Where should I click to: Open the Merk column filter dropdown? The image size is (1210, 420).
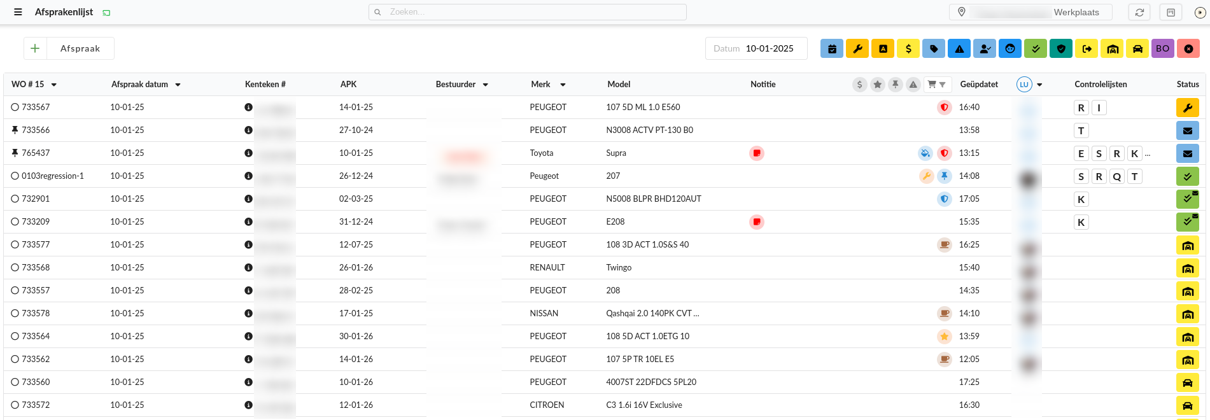tap(563, 85)
